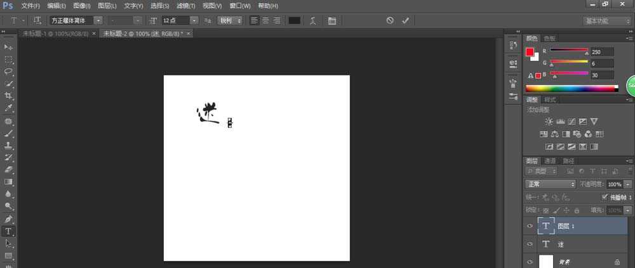Select the Pen tool
Screen dimensions: 635x268
(x=9, y=219)
